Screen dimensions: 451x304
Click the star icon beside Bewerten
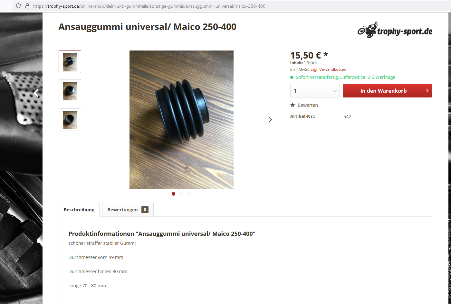click(293, 105)
